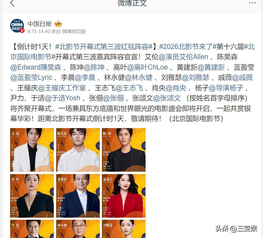Screen dimensions: 263x238
Task: Open mention @演员艾伦Allen
Action: click(x=183, y=57)
